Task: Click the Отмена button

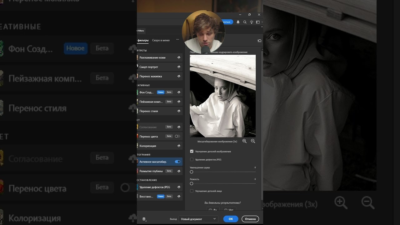Action: [x=250, y=219]
